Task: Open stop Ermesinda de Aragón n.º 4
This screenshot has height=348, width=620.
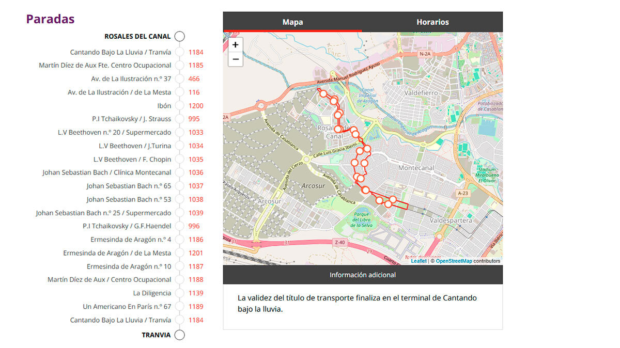Action: (x=131, y=240)
